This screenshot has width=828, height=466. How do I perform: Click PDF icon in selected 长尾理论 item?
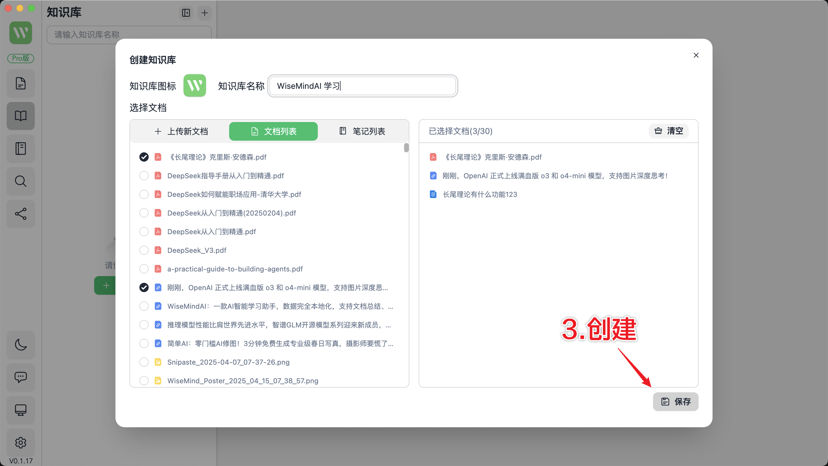click(433, 157)
